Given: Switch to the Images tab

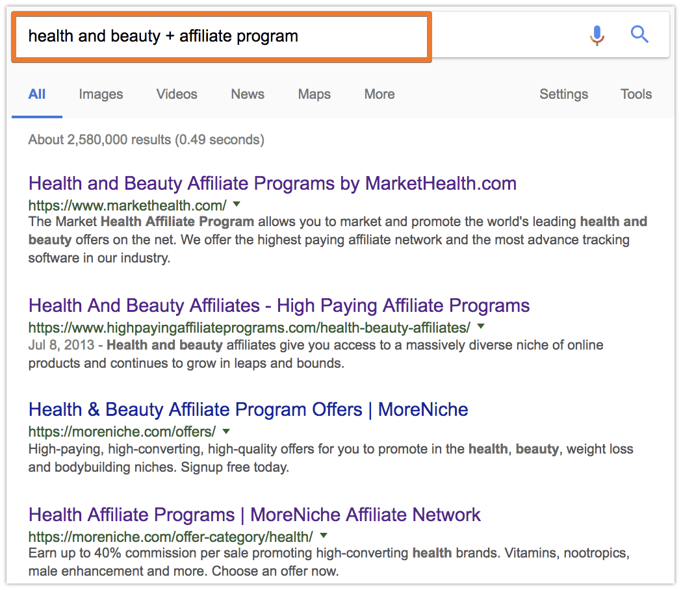Looking at the screenshot, I should click(101, 94).
